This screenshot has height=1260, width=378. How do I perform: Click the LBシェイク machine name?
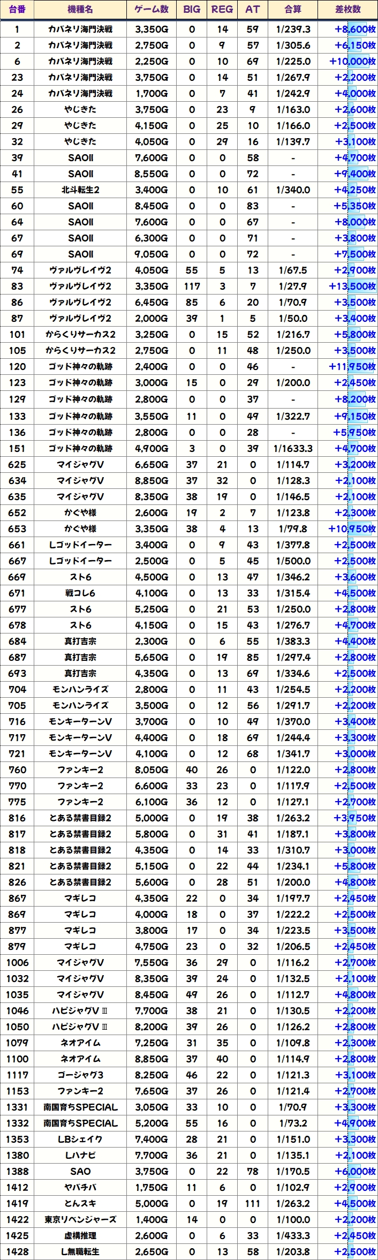(x=80, y=1139)
